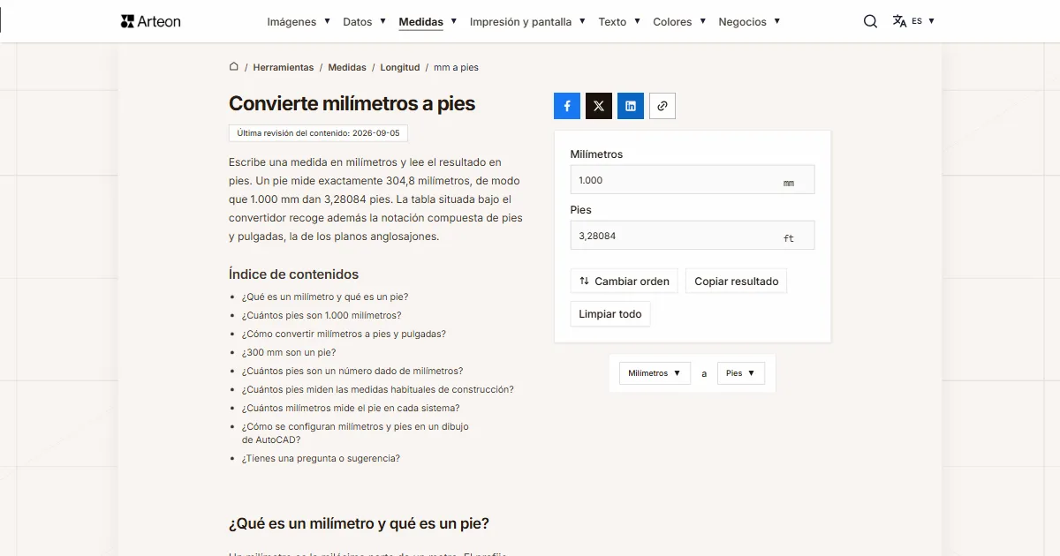Screen dimensions: 1060x556
Task: Open the Pies target unit dropdown
Action: pos(740,373)
